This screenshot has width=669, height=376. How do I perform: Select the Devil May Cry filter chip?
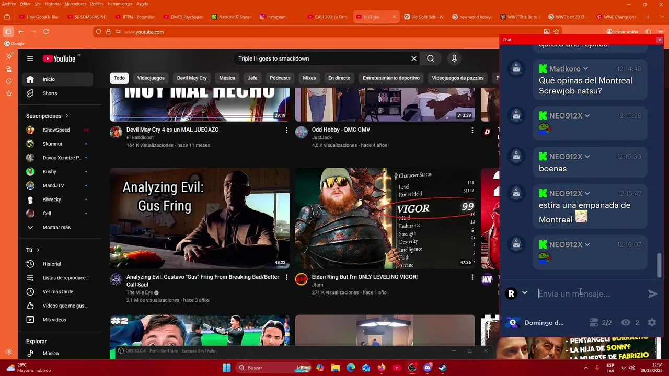[x=192, y=78]
